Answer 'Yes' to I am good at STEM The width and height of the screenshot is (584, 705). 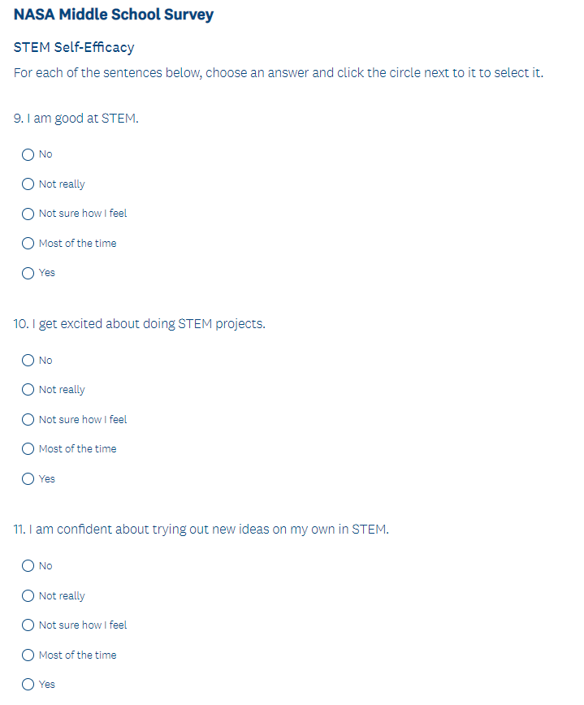tap(28, 273)
